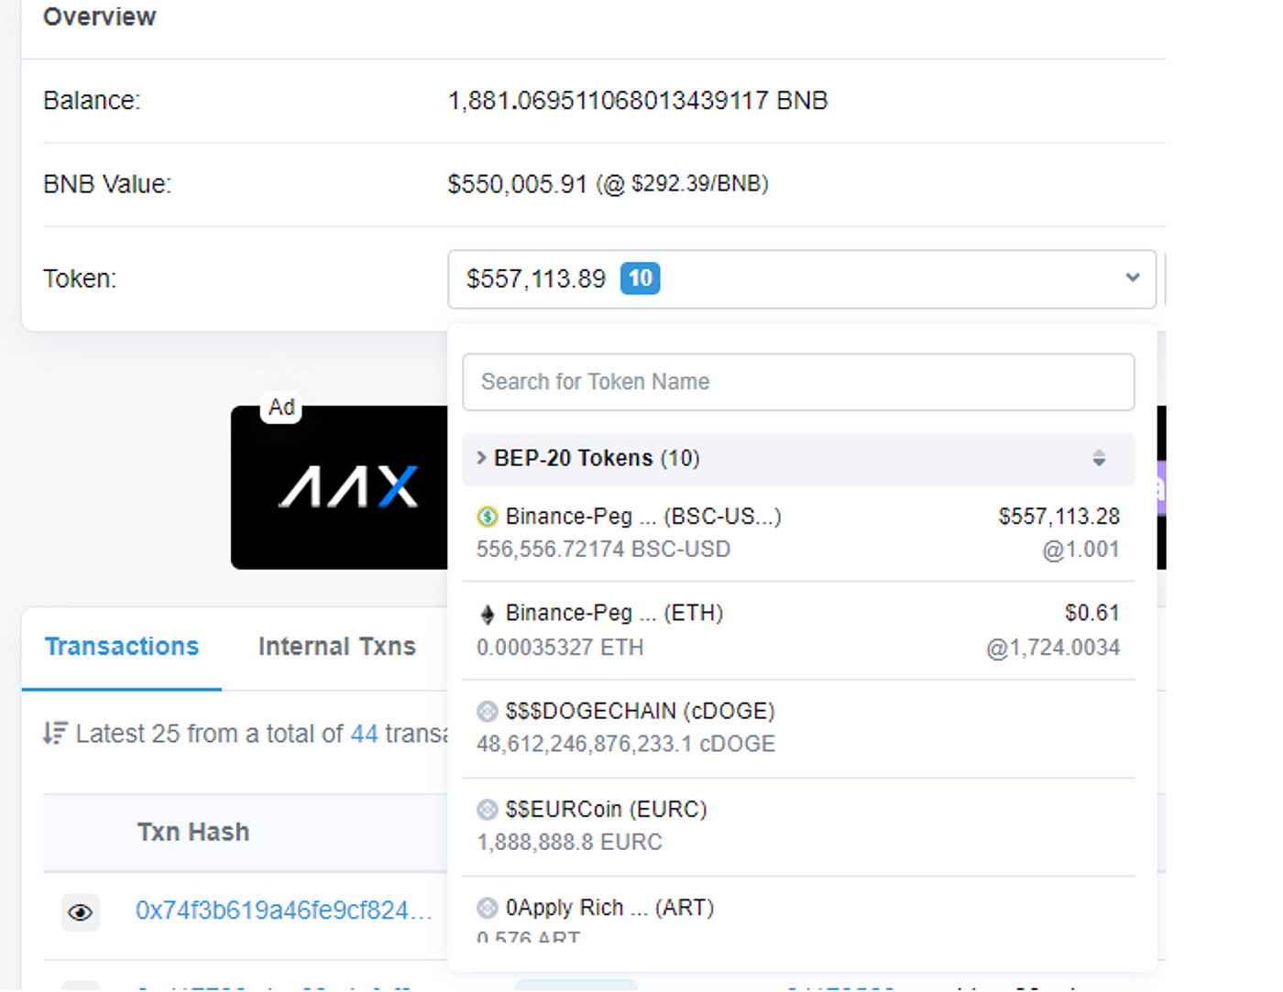The width and height of the screenshot is (1283, 992).
Task: Click the @1,724.0034 ETH price
Action: click(1053, 649)
